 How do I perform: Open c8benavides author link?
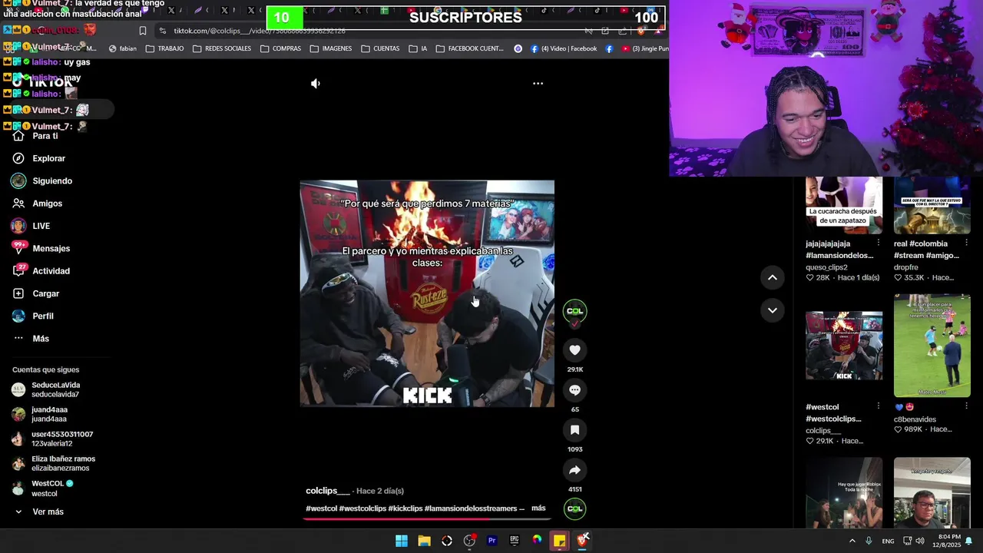pos(915,419)
